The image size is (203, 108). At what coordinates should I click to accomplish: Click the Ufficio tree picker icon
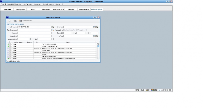[x=97, y=36]
